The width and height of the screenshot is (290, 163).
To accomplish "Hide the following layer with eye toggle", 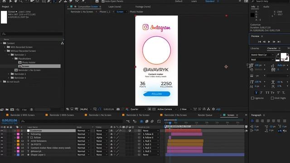I will tap(2, 134).
